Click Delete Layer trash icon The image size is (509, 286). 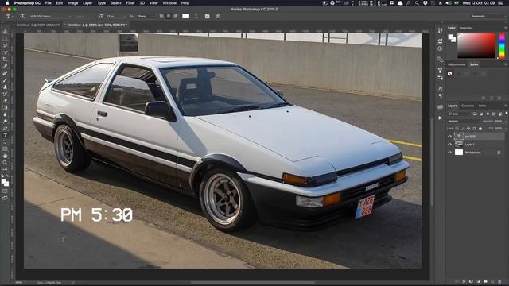click(499, 281)
